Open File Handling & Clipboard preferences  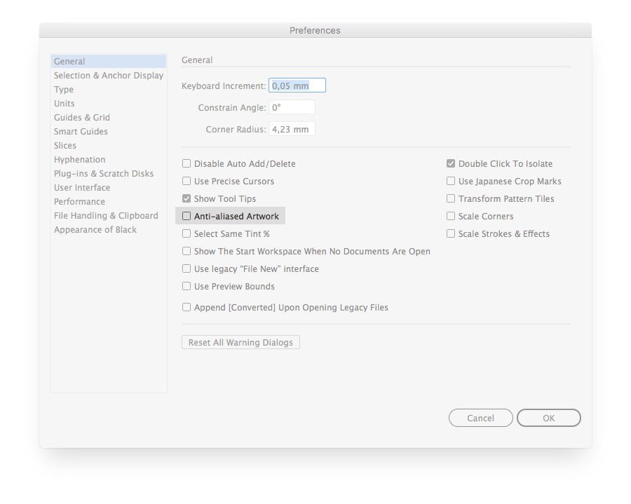tap(108, 216)
